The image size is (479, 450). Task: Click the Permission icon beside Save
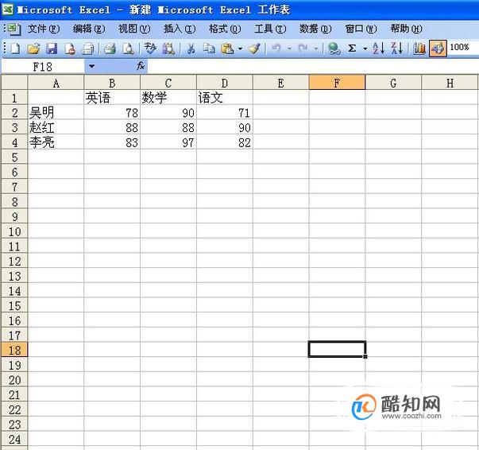click(x=70, y=48)
